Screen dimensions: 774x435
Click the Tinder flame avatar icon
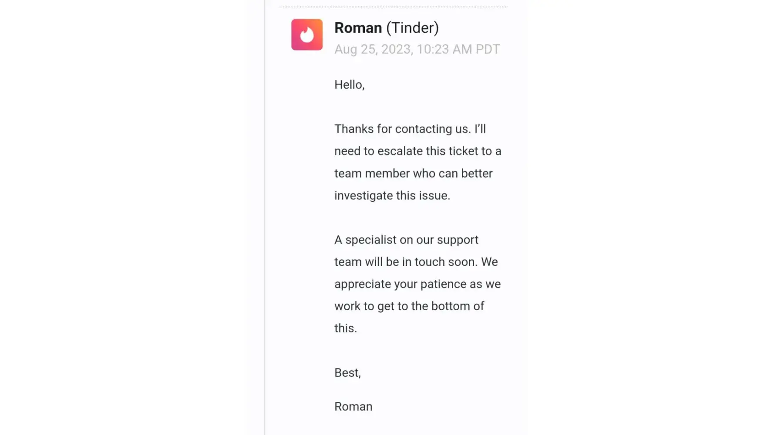pos(307,35)
